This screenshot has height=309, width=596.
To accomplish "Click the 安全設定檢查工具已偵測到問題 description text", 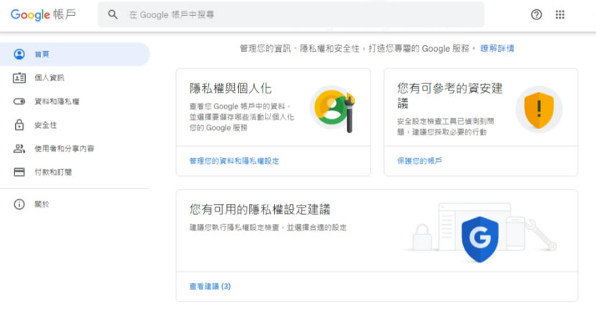I will pos(446,126).
